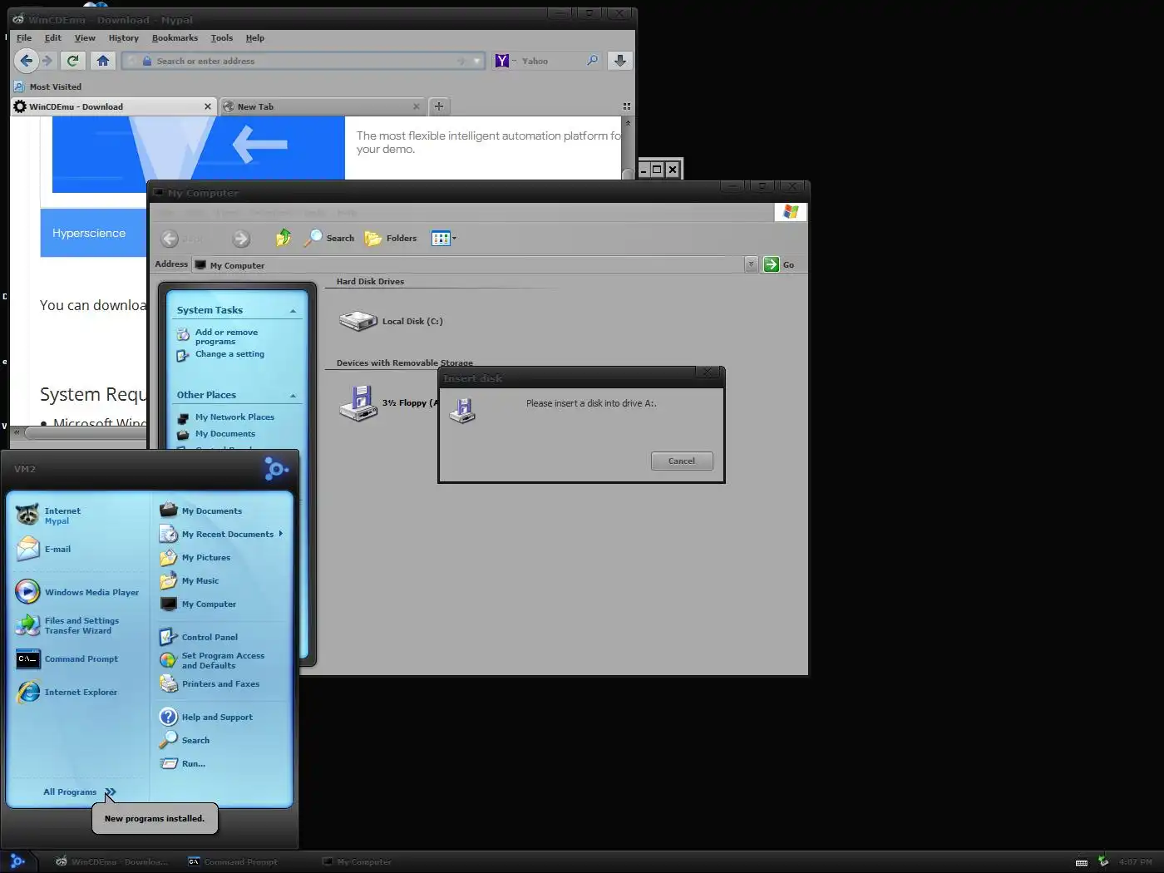Open Files and Settings Transfer Wizard

(76, 625)
